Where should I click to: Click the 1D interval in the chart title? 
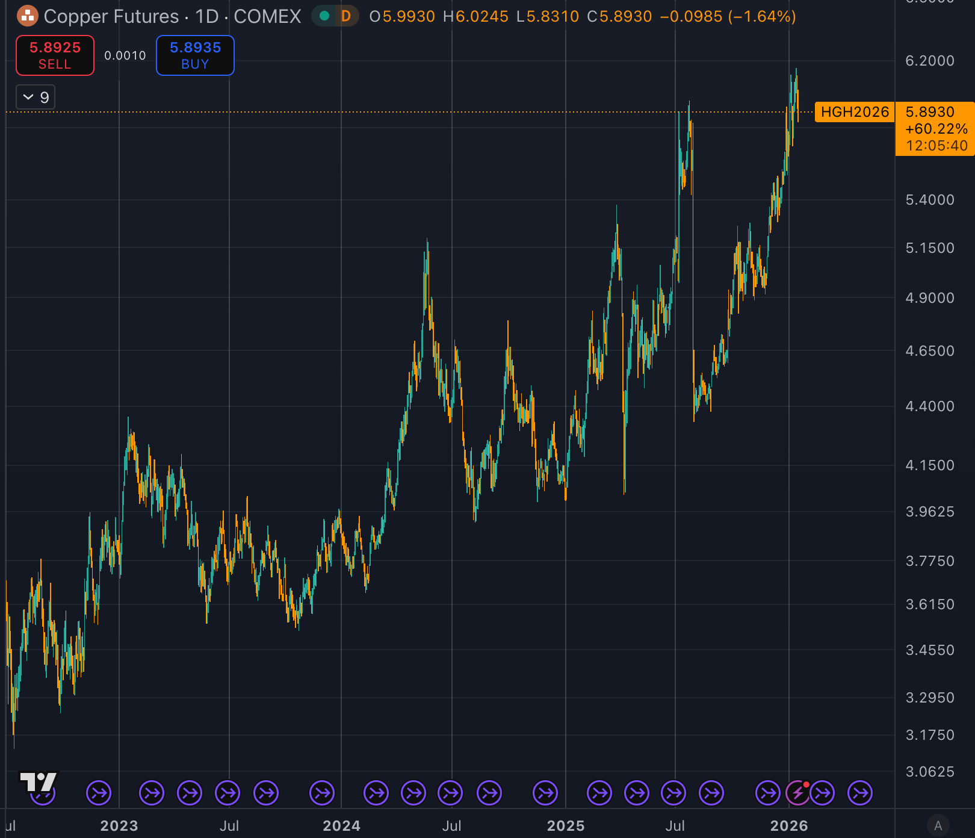(207, 16)
